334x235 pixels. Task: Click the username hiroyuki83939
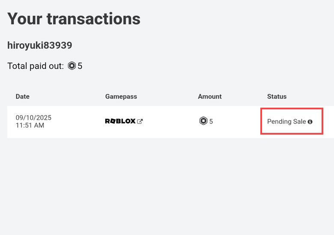click(x=40, y=45)
